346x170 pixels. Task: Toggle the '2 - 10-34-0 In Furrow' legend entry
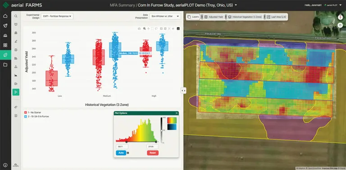pos(36,116)
